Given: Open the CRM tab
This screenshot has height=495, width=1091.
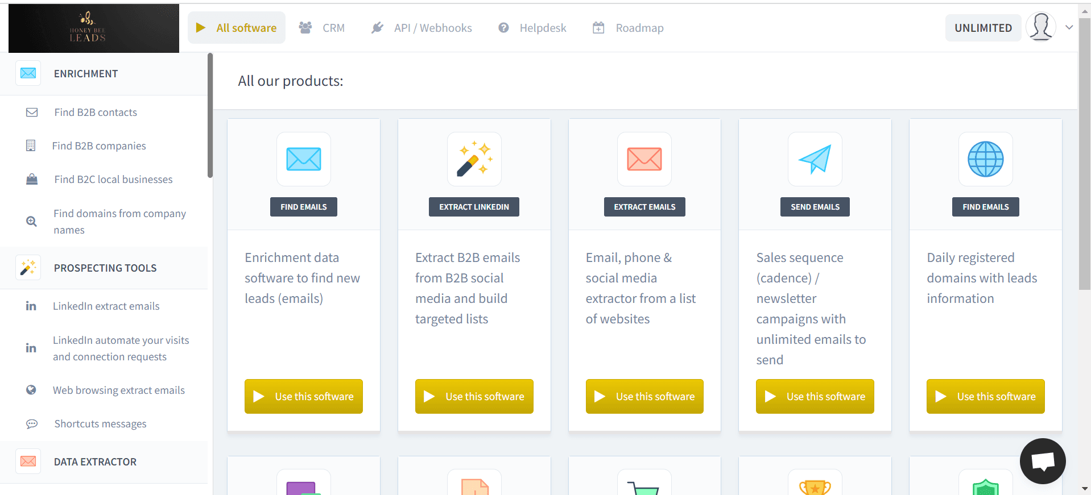Looking at the screenshot, I should pos(323,28).
